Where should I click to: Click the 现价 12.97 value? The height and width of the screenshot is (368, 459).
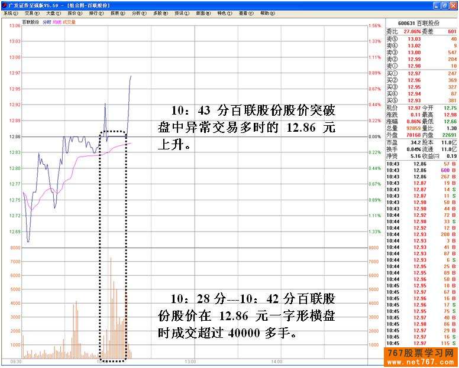tap(414, 108)
